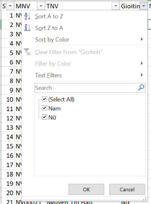The width and height of the screenshot is (151, 204).
Task: Confirm the filter with OK button
Action: [86, 189]
